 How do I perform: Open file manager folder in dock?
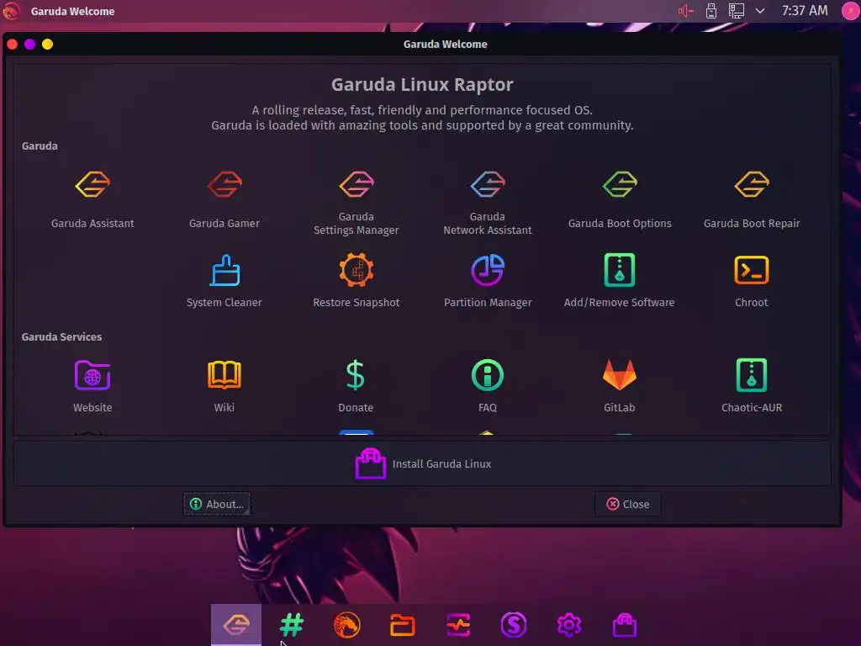(403, 625)
